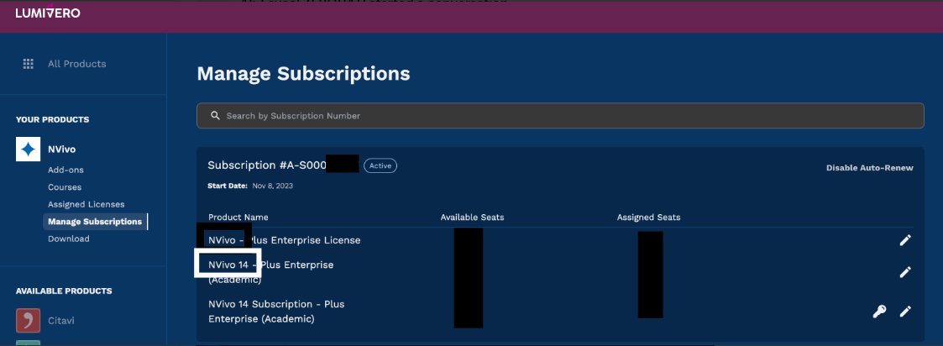Open Courses in the sidebar
The width and height of the screenshot is (943, 346).
65,187
